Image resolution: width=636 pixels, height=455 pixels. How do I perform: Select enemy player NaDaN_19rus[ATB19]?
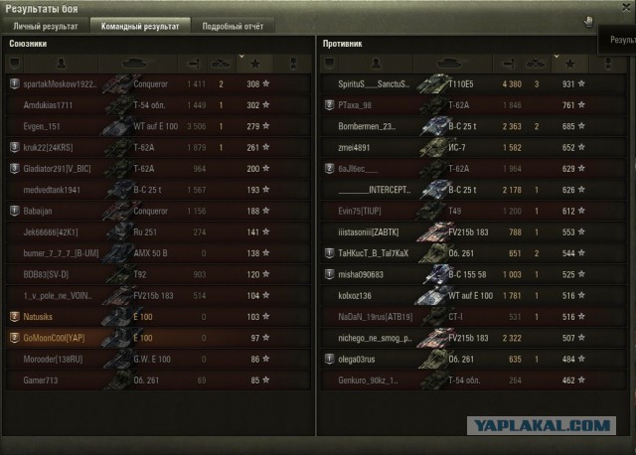[376, 317]
